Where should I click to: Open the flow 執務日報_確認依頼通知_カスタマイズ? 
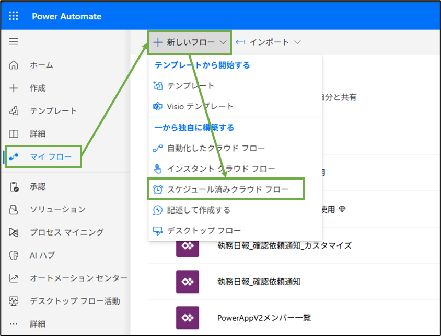coord(285,245)
